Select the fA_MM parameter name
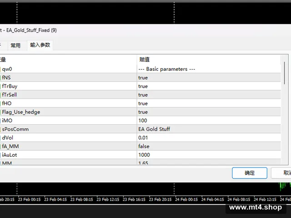 [10, 146]
